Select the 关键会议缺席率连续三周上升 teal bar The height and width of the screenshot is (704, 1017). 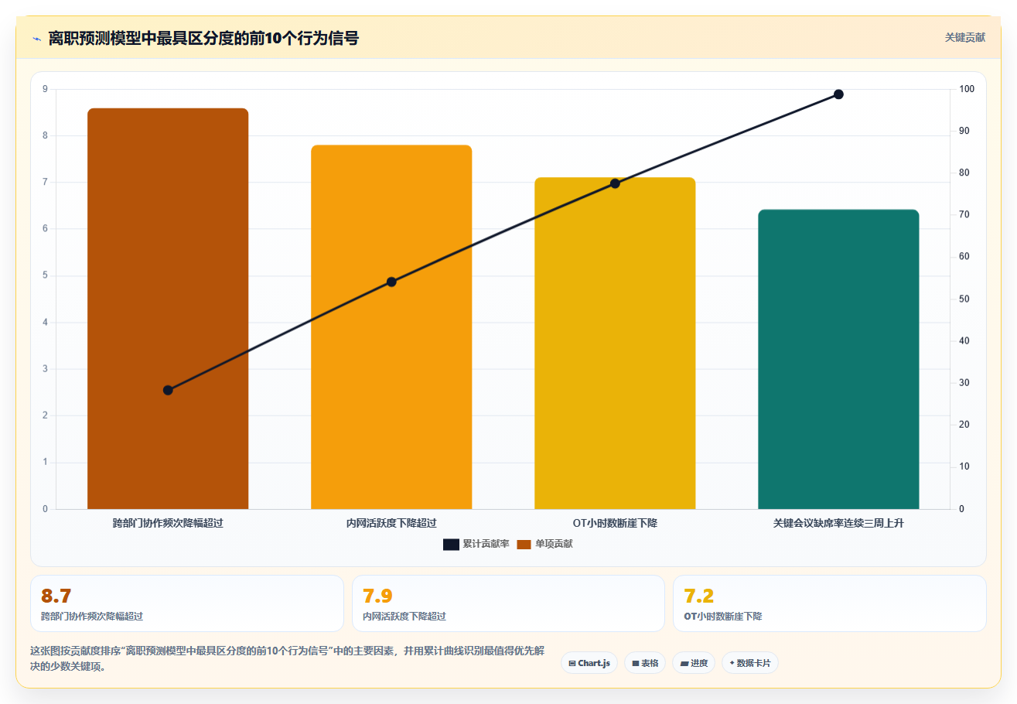838,359
